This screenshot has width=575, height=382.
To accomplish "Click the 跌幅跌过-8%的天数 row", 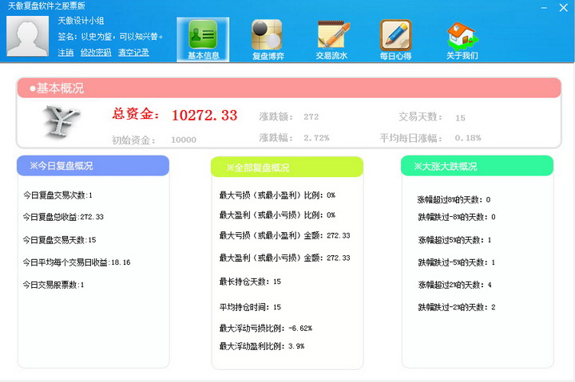I will [x=457, y=217].
